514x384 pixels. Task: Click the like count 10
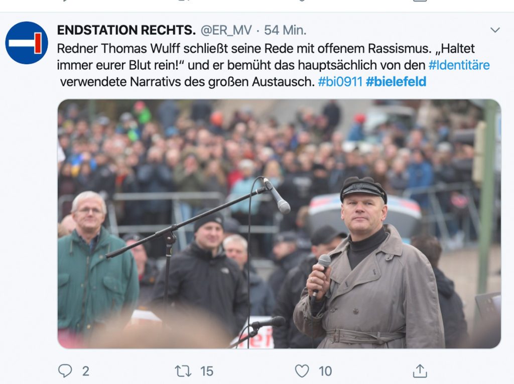325,371
